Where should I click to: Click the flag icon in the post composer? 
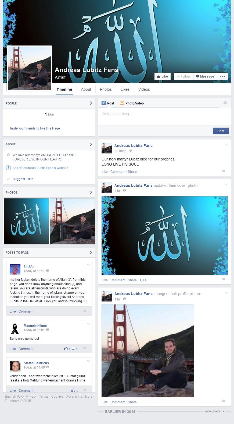pos(225,103)
